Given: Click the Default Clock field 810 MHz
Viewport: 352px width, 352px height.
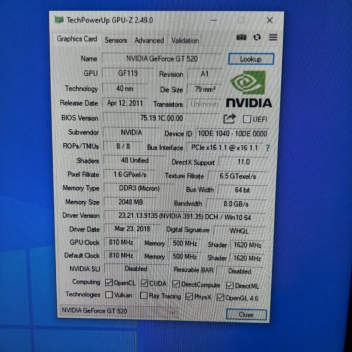Looking at the screenshot, I should tap(121, 255).
